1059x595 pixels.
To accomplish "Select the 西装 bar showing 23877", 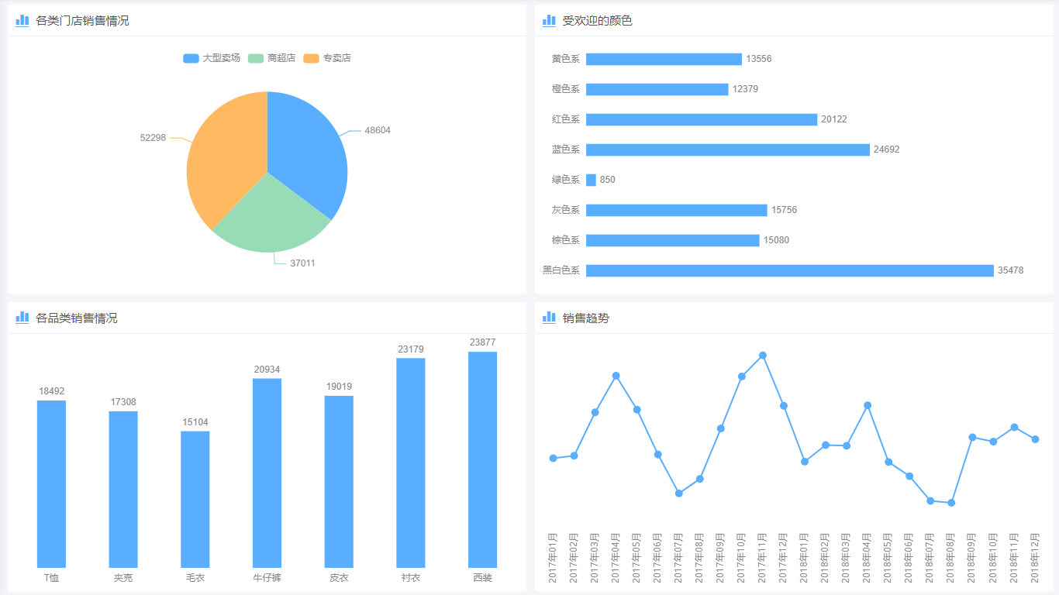I will (x=482, y=459).
